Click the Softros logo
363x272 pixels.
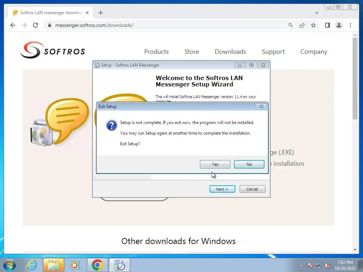52,50
